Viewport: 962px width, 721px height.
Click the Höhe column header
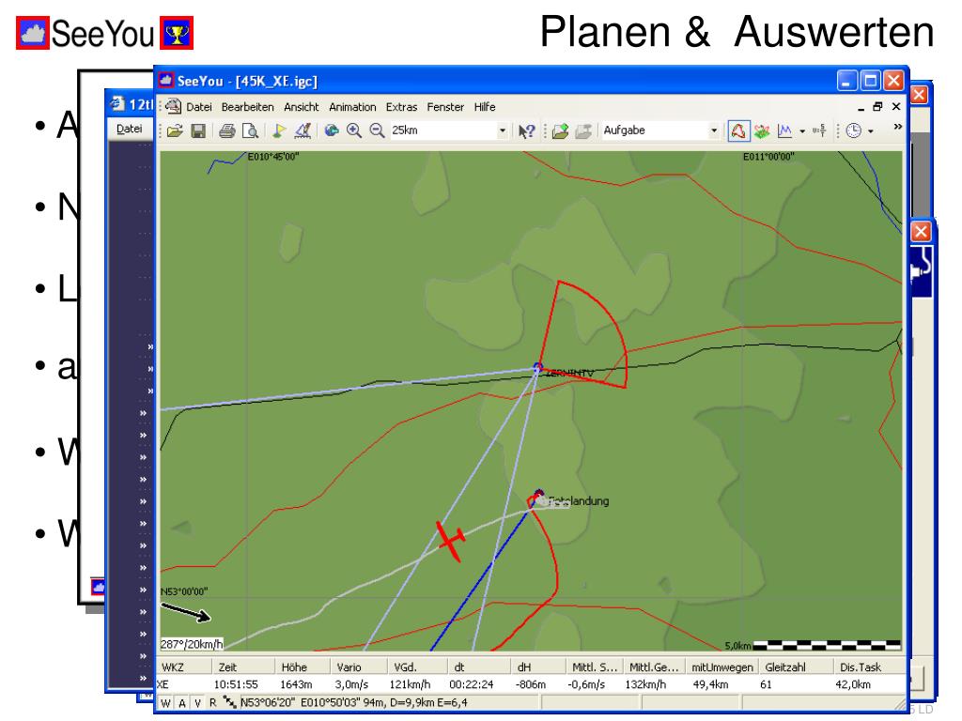(302, 667)
